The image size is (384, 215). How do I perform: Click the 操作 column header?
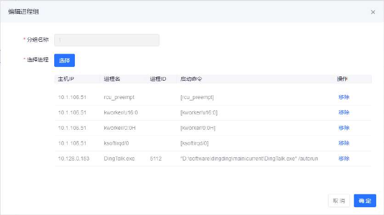point(342,79)
